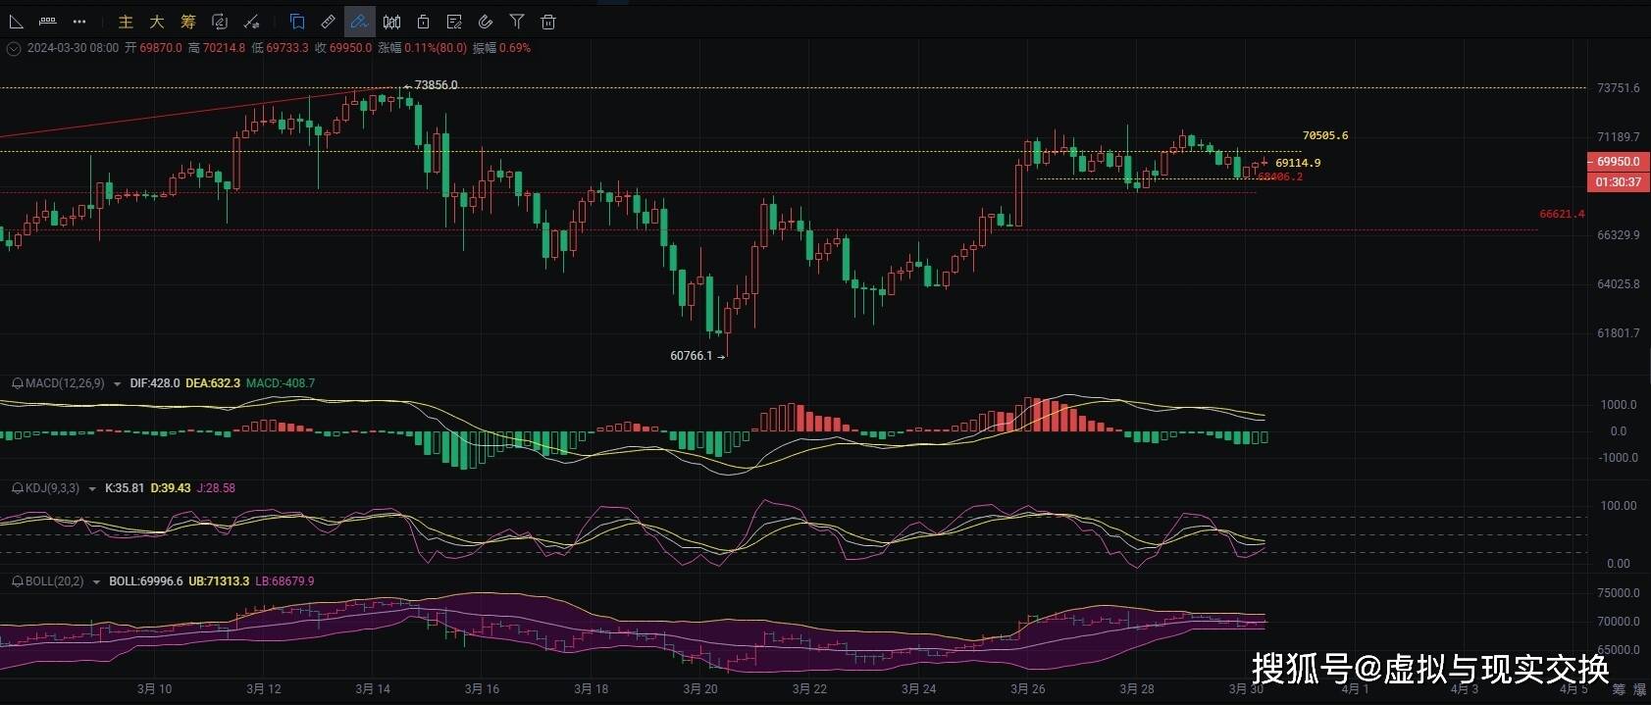Screen dimensions: 1651x705
Task: Toggle the 大 indicator button
Action: pyautogui.click(x=157, y=21)
